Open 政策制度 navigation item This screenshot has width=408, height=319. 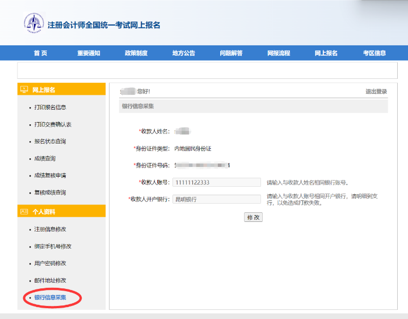tap(136, 53)
